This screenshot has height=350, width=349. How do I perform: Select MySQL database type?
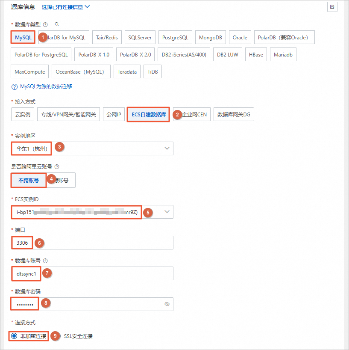23,37
